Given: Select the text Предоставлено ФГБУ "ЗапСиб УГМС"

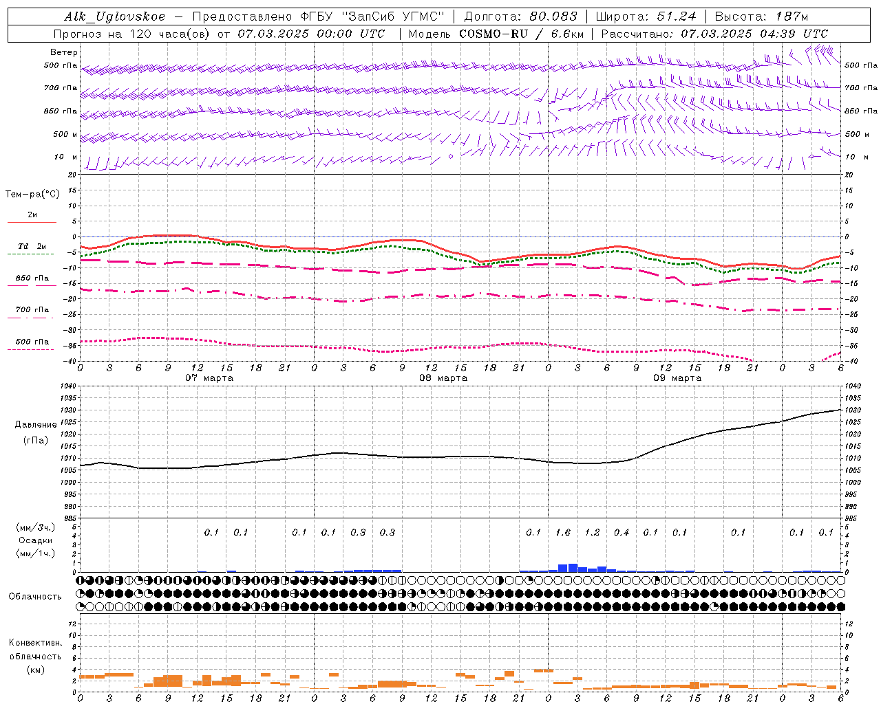Looking at the screenshot, I should 318,17.
